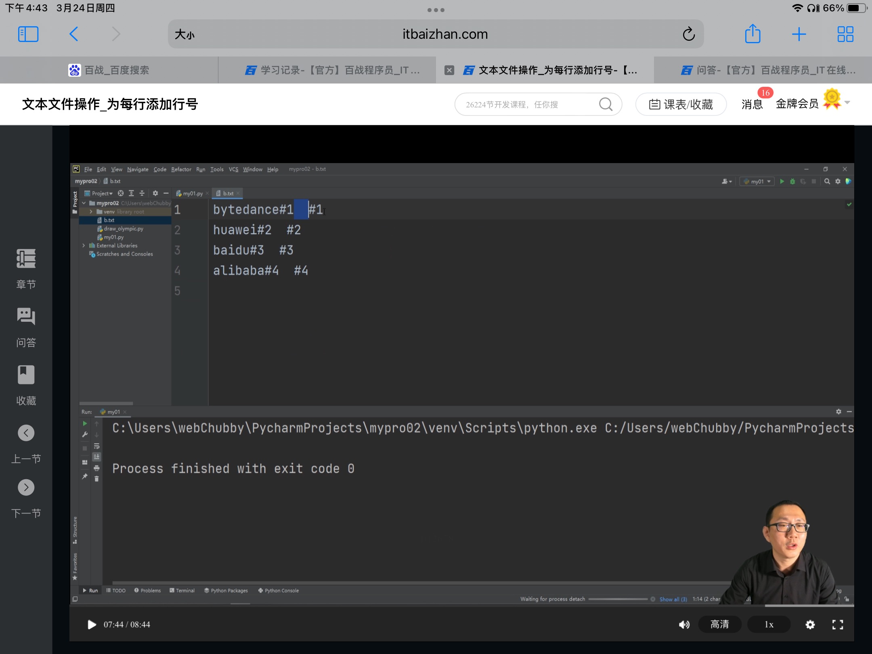The width and height of the screenshot is (872, 654).
Task: Open the 章节 chapter list
Action: coord(26,268)
